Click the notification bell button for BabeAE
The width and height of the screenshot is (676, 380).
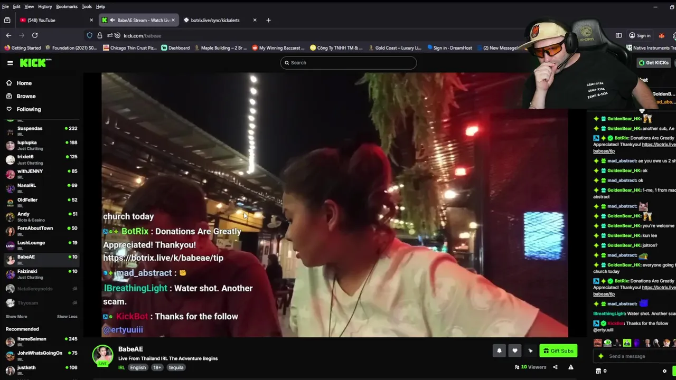(499, 351)
